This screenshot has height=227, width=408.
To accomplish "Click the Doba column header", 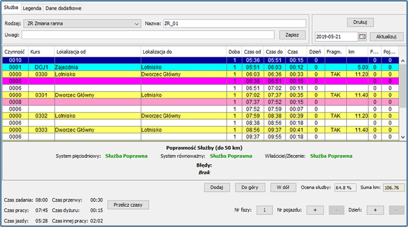I will [x=234, y=52].
